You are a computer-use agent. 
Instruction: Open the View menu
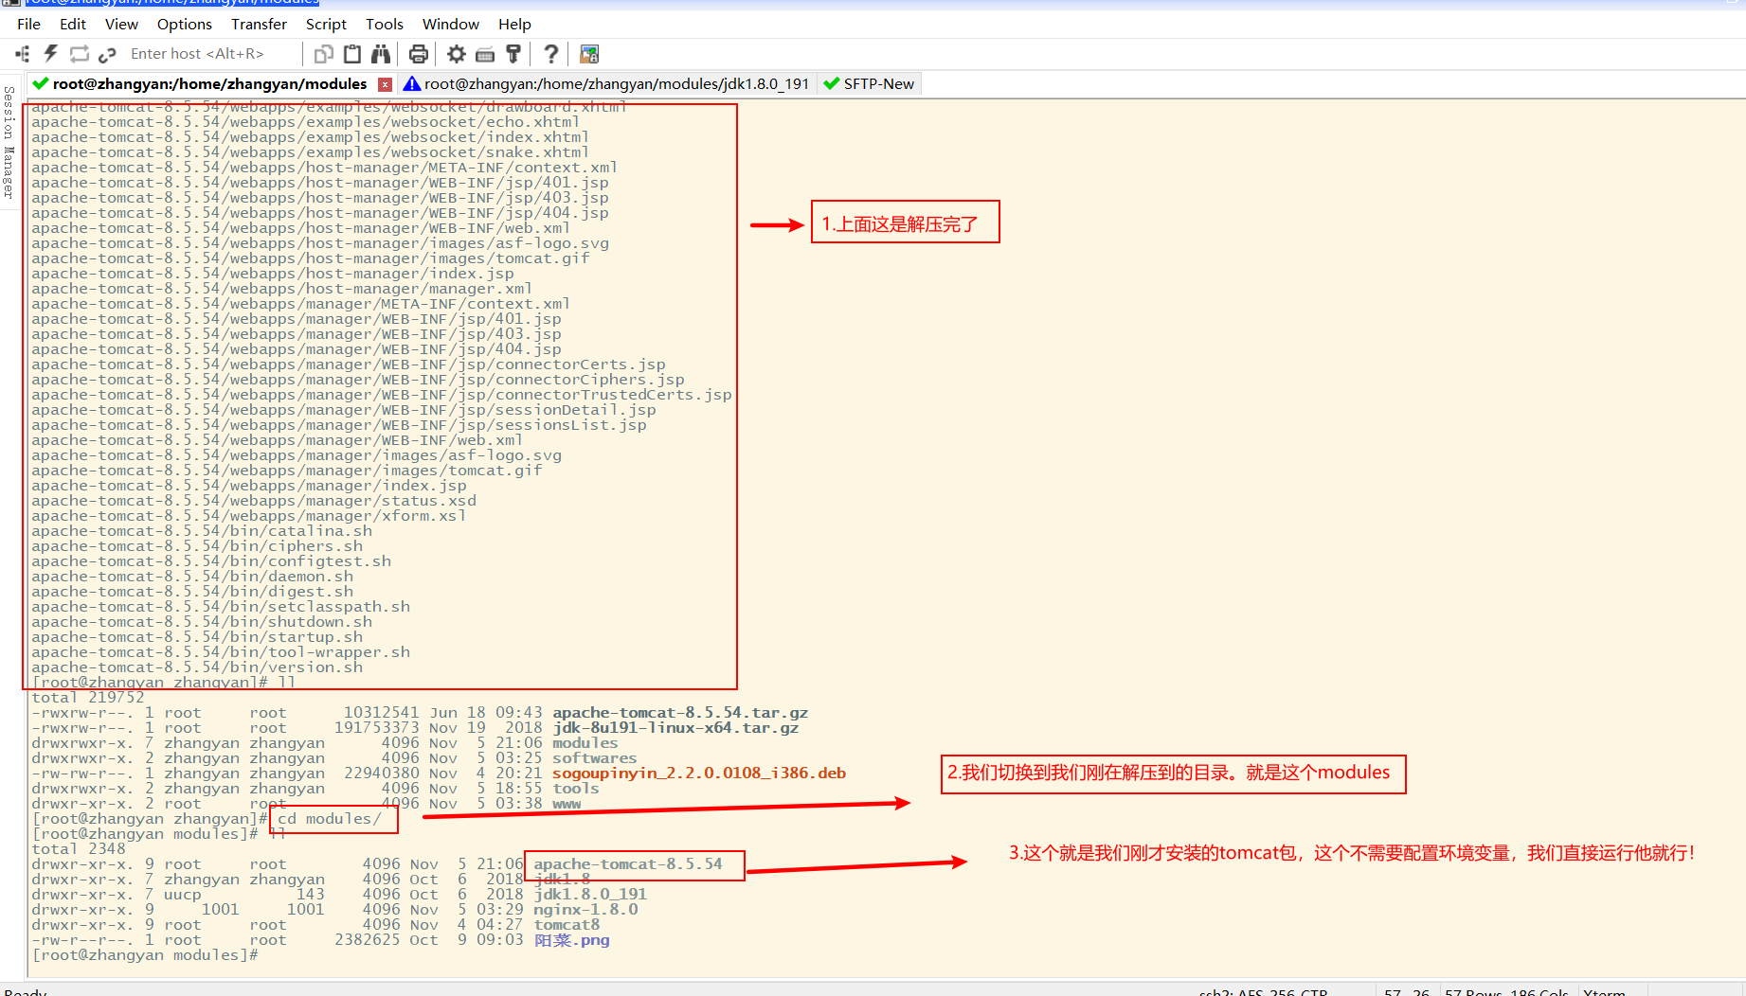(121, 24)
